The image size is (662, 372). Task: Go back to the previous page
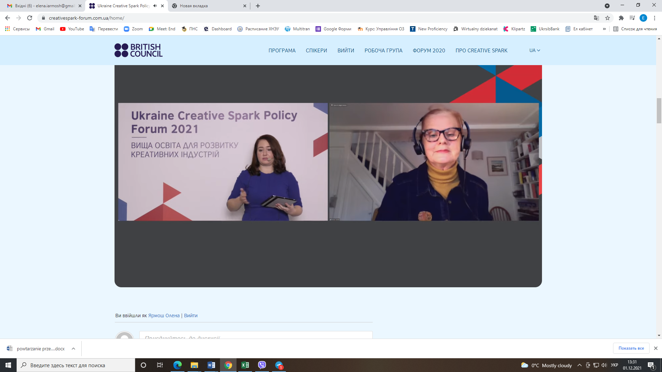8,18
